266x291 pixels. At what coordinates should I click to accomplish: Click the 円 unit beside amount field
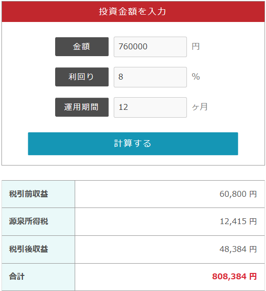(x=196, y=46)
